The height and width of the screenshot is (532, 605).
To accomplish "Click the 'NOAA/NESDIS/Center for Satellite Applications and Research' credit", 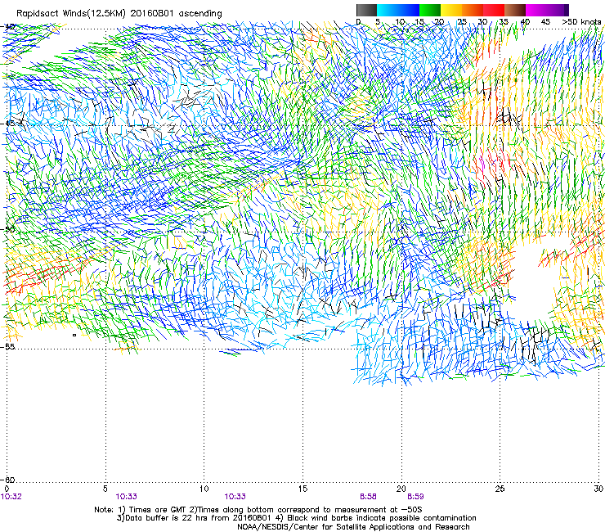I will tap(353, 527).
